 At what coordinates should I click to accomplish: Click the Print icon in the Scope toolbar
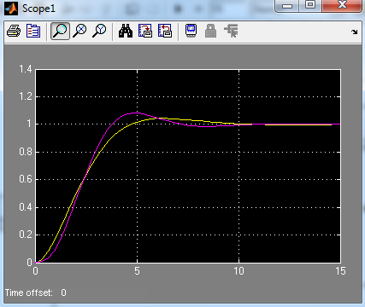coord(14,31)
